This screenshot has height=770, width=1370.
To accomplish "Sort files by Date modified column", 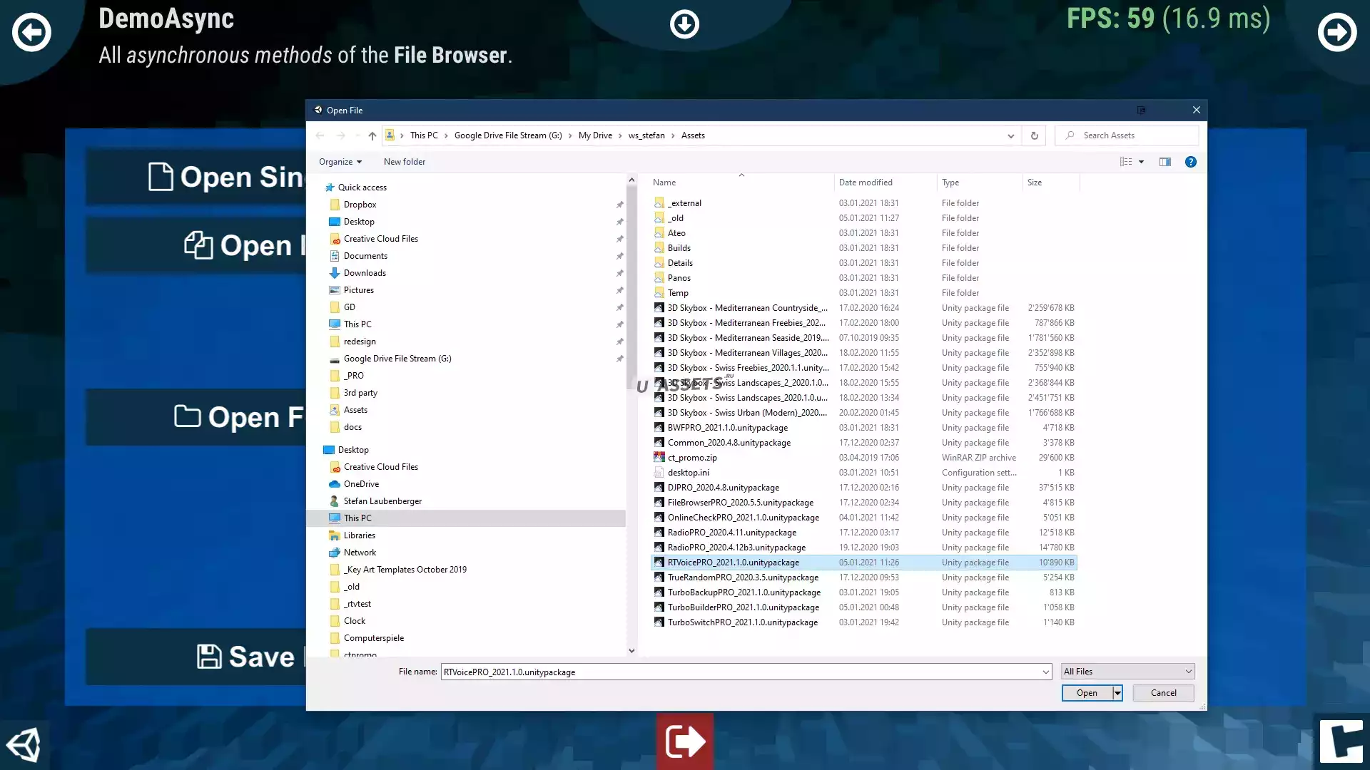I will point(866,183).
